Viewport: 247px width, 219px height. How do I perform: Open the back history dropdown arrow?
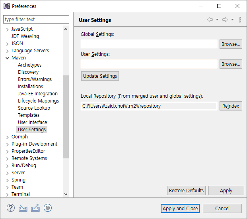tap(217, 20)
